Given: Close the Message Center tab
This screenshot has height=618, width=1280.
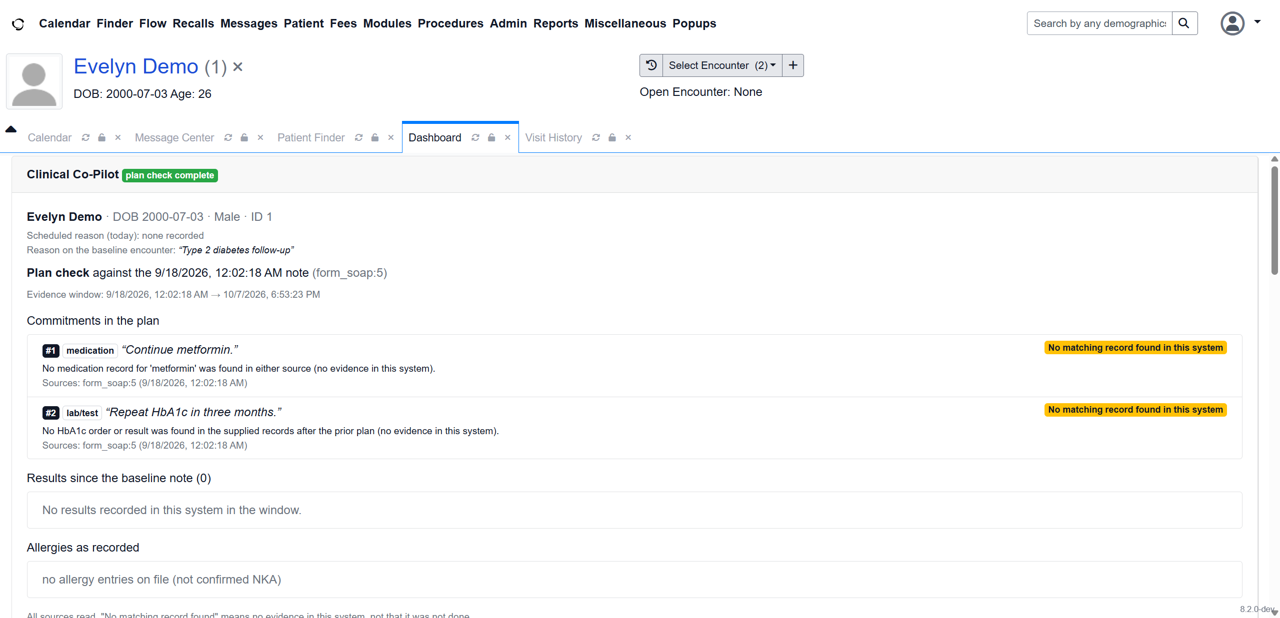Looking at the screenshot, I should 260,137.
